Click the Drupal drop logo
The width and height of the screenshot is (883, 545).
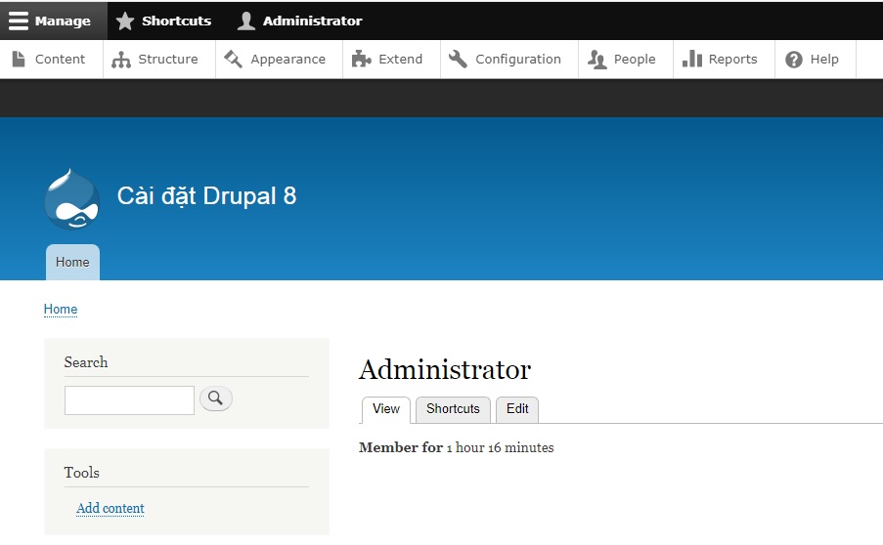[72, 198]
